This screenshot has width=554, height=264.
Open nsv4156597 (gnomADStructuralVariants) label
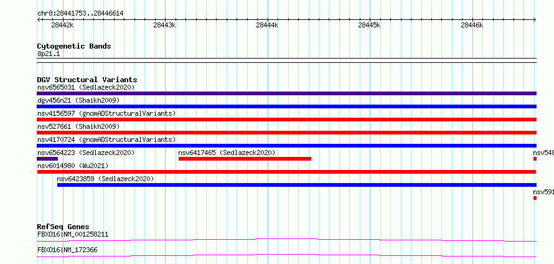[x=106, y=113]
